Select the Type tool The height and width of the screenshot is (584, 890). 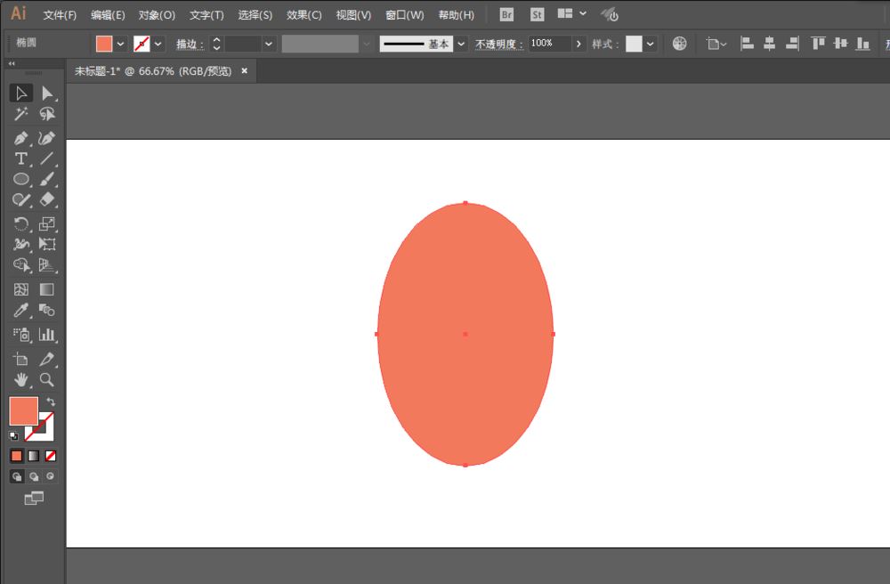click(21, 158)
